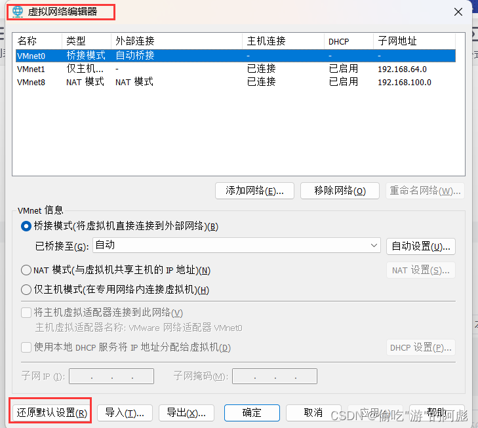Click the 名称 column header
The image size is (478, 428).
point(37,41)
